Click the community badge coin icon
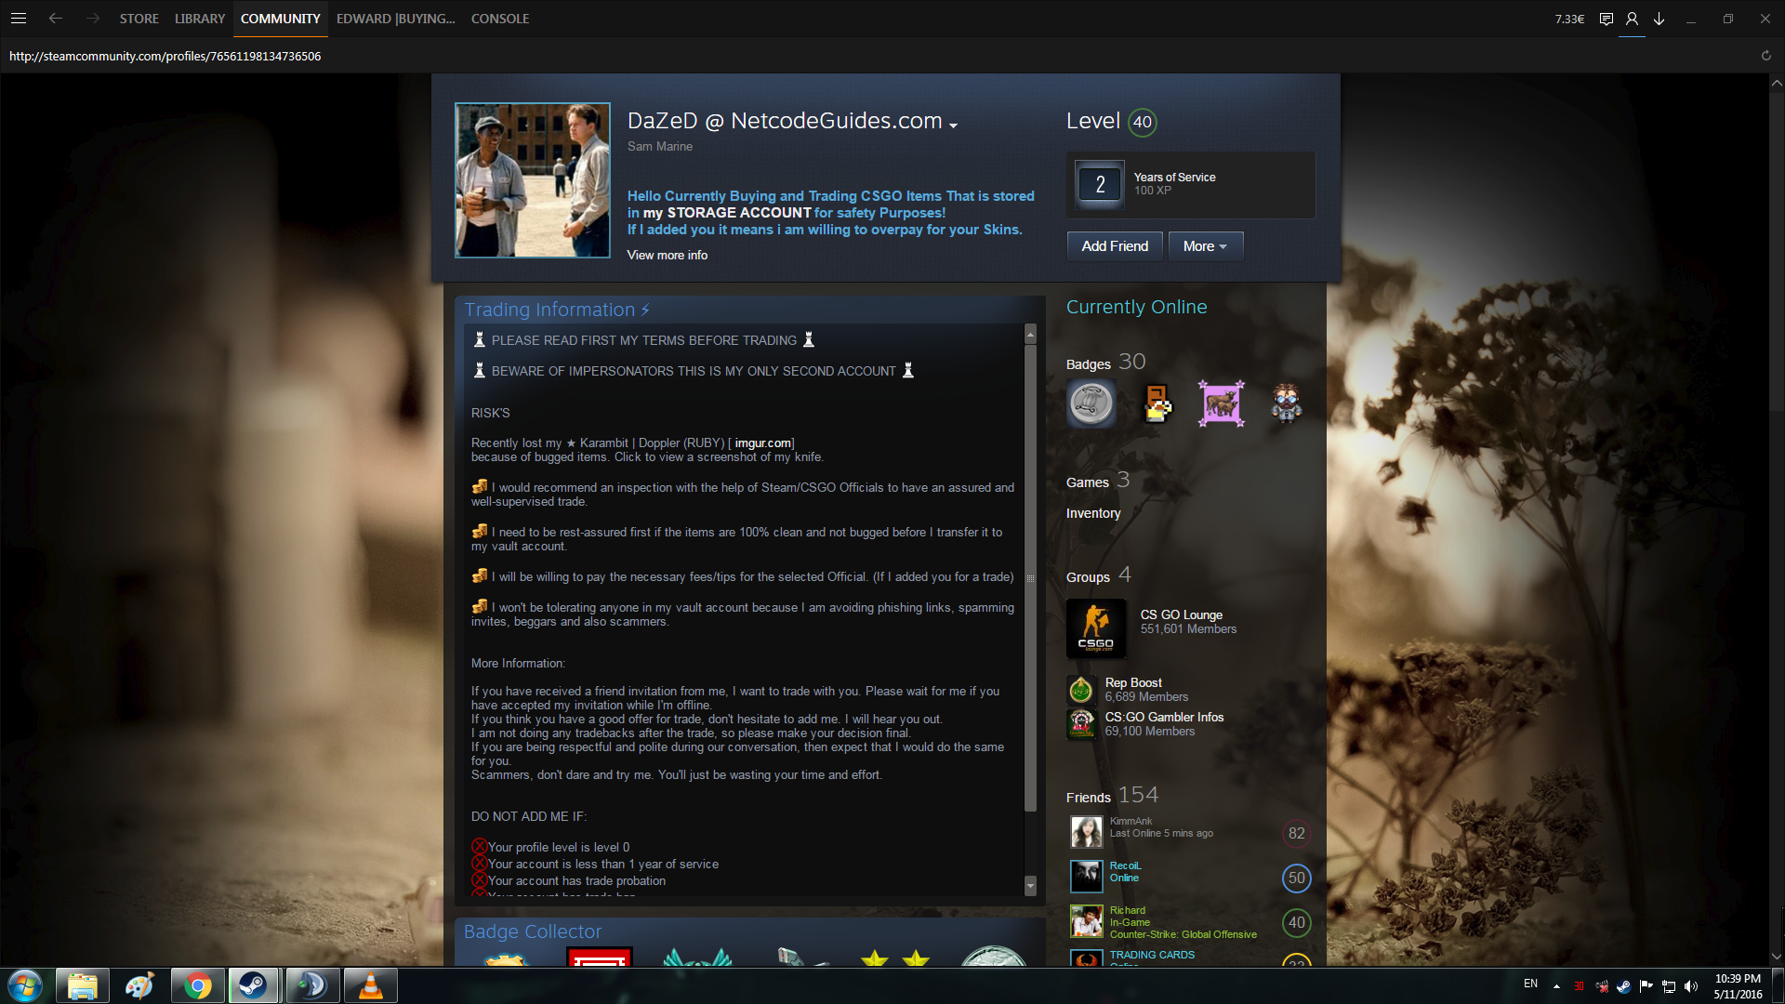This screenshot has height=1004, width=1785. (1091, 403)
